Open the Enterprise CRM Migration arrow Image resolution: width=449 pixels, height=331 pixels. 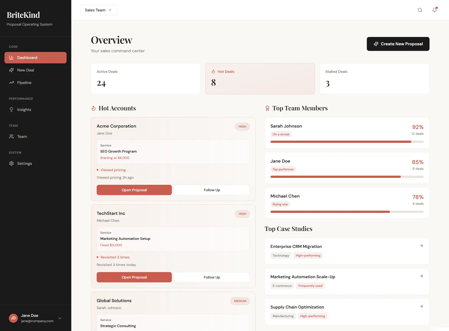(x=421, y=246)
